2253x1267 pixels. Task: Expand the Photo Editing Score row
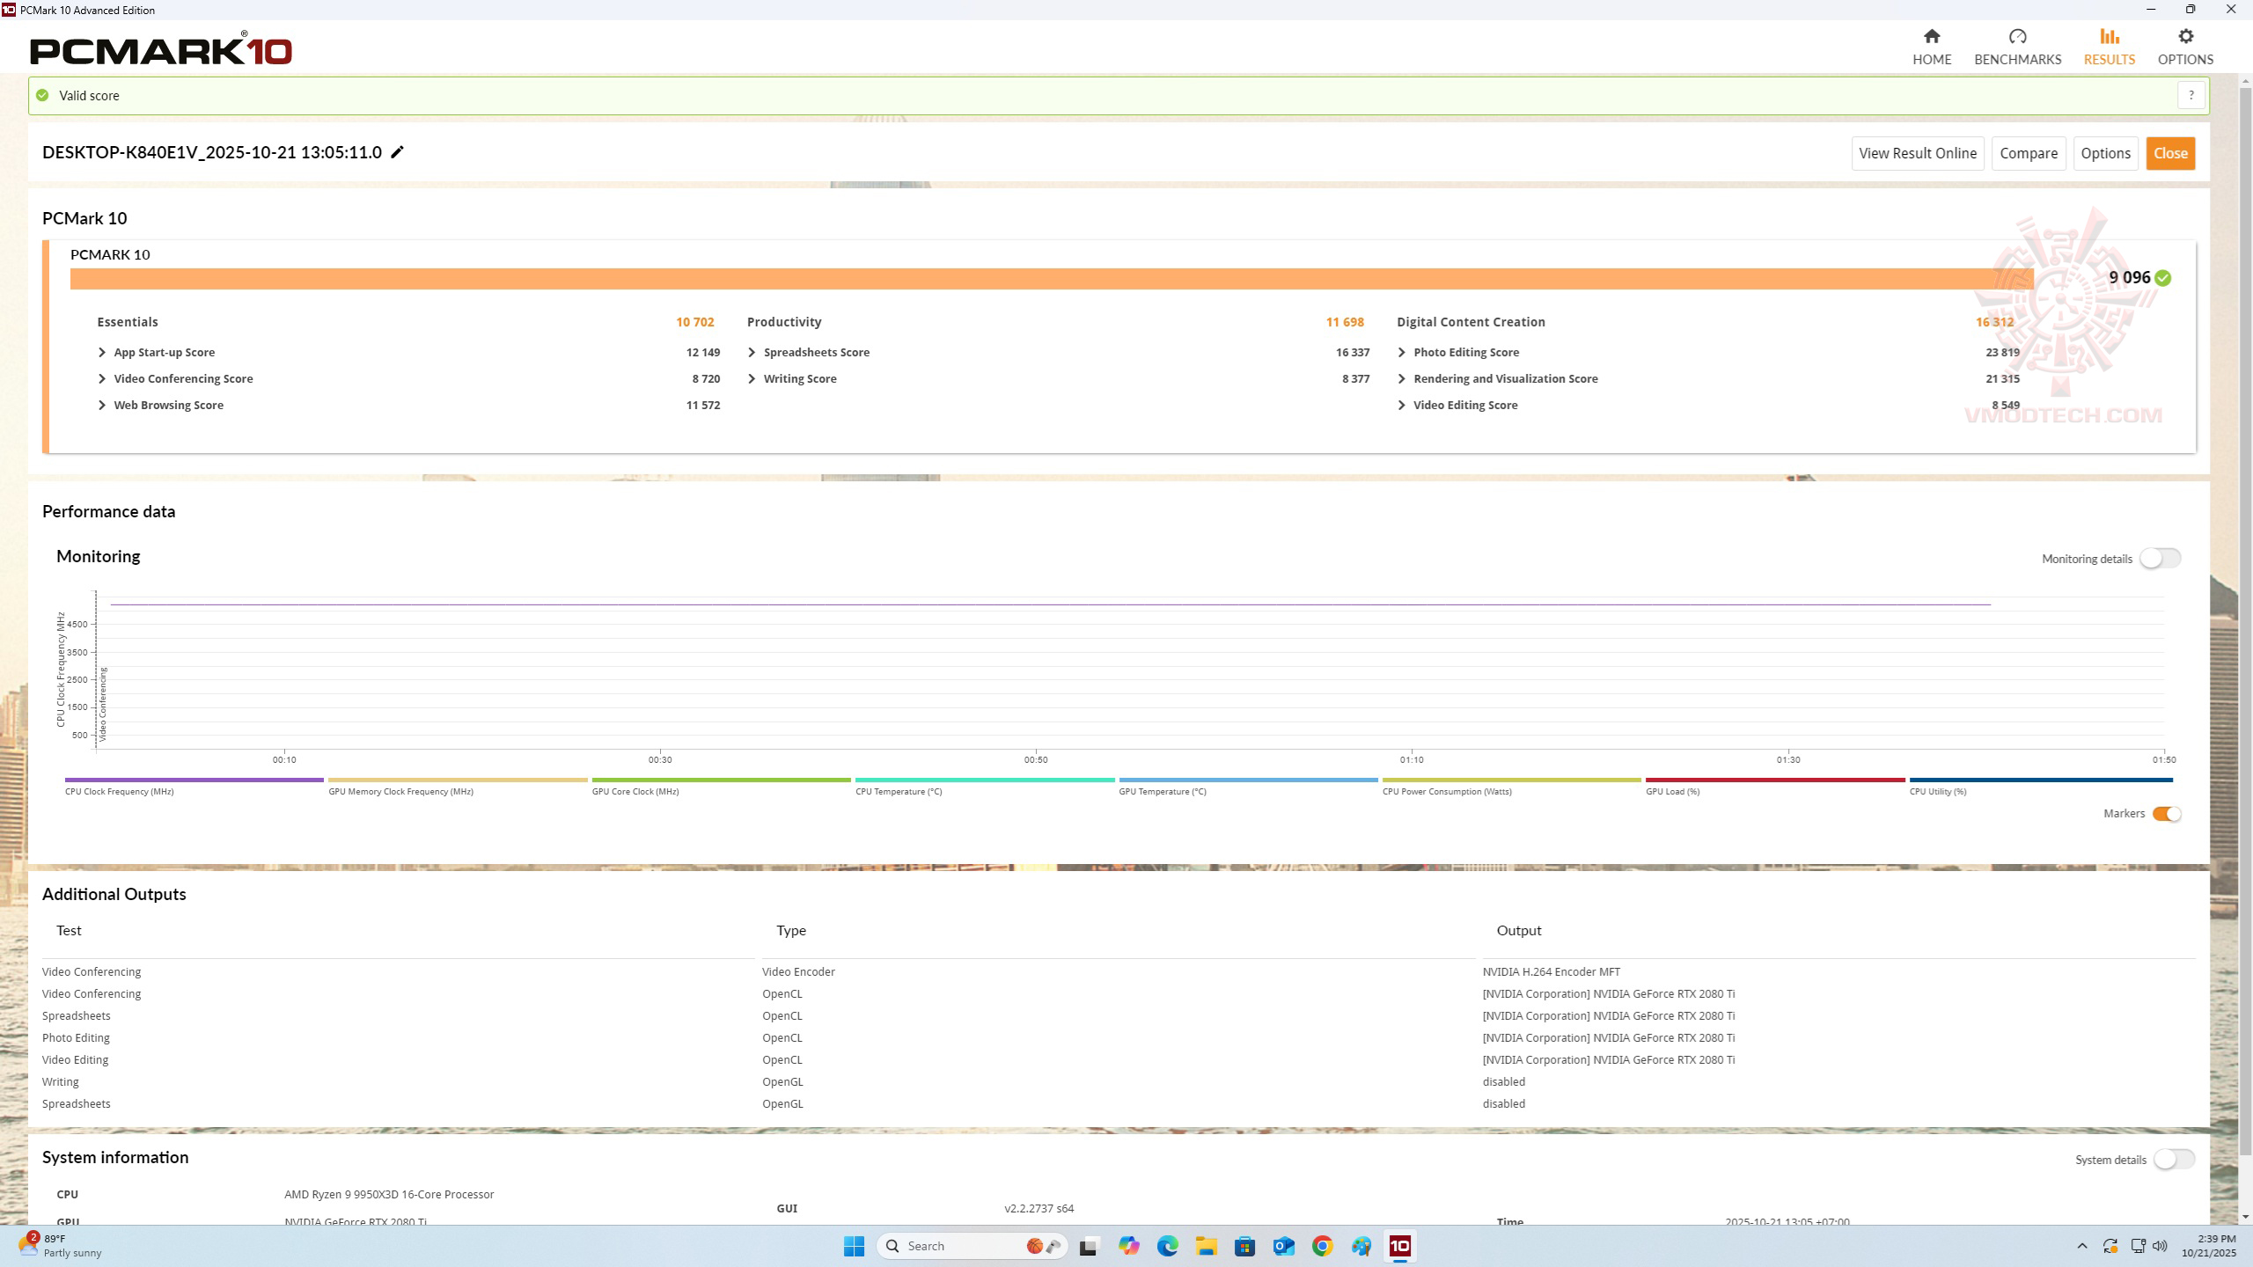(x=1402, y=352)
